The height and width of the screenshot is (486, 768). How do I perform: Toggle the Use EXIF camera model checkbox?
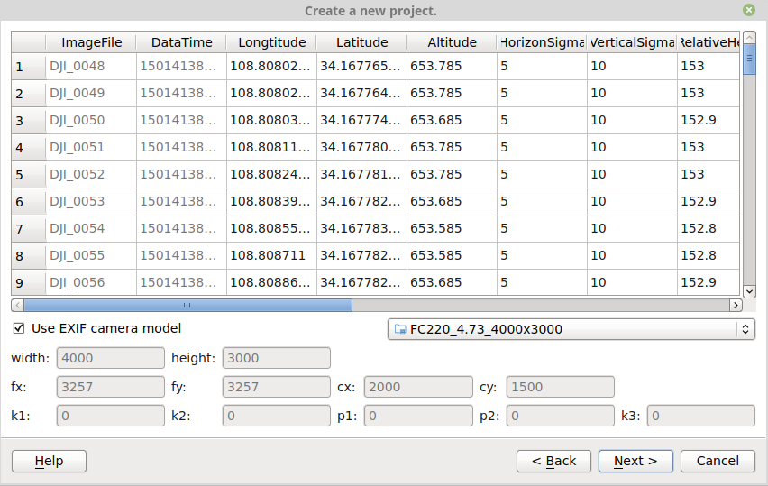click(x=19, y=329)
